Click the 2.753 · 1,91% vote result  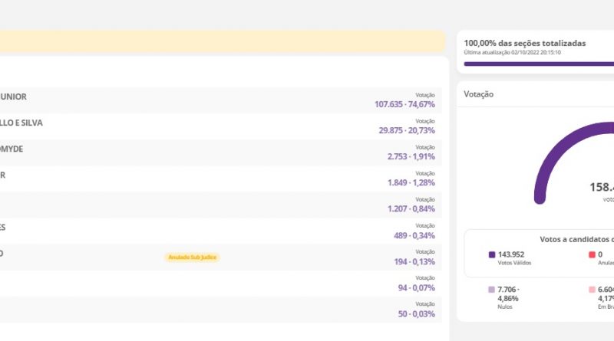[x=411, y=156]
